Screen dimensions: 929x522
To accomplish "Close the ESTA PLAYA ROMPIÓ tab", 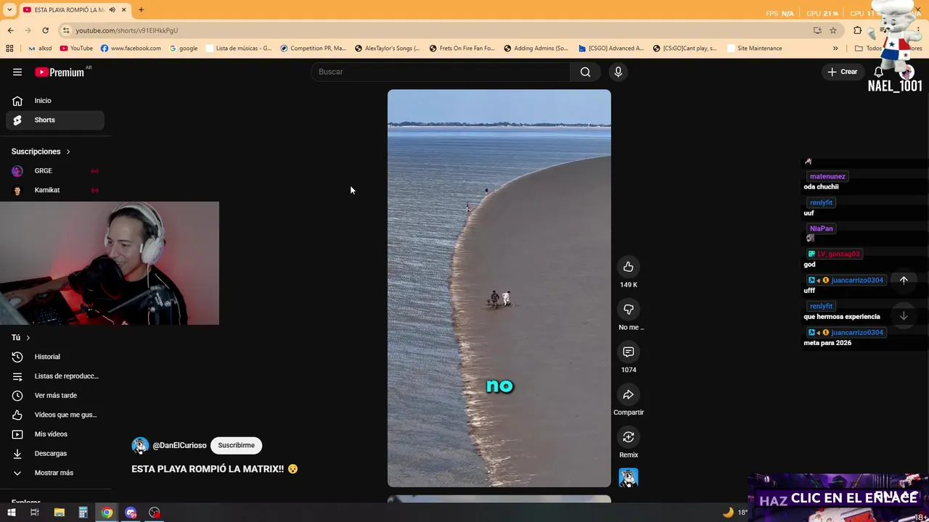I will pos(124,9).
